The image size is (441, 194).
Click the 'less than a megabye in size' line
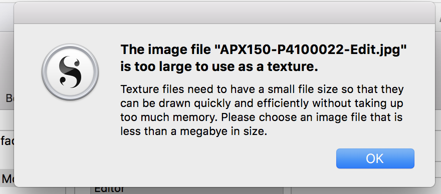[x=193, y=131]
